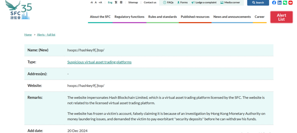Open the Sitemap link
The width and height of the screenshot is (297, 133).
pyautogui.click(x=133, y=2)
